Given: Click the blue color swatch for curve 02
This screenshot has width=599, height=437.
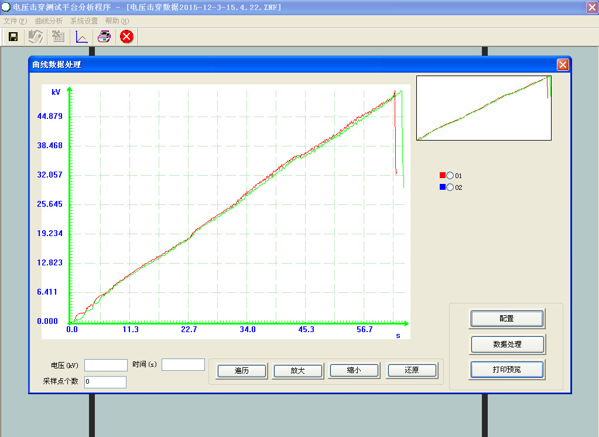Looking at the screenshot, I should tap(443, 187).
